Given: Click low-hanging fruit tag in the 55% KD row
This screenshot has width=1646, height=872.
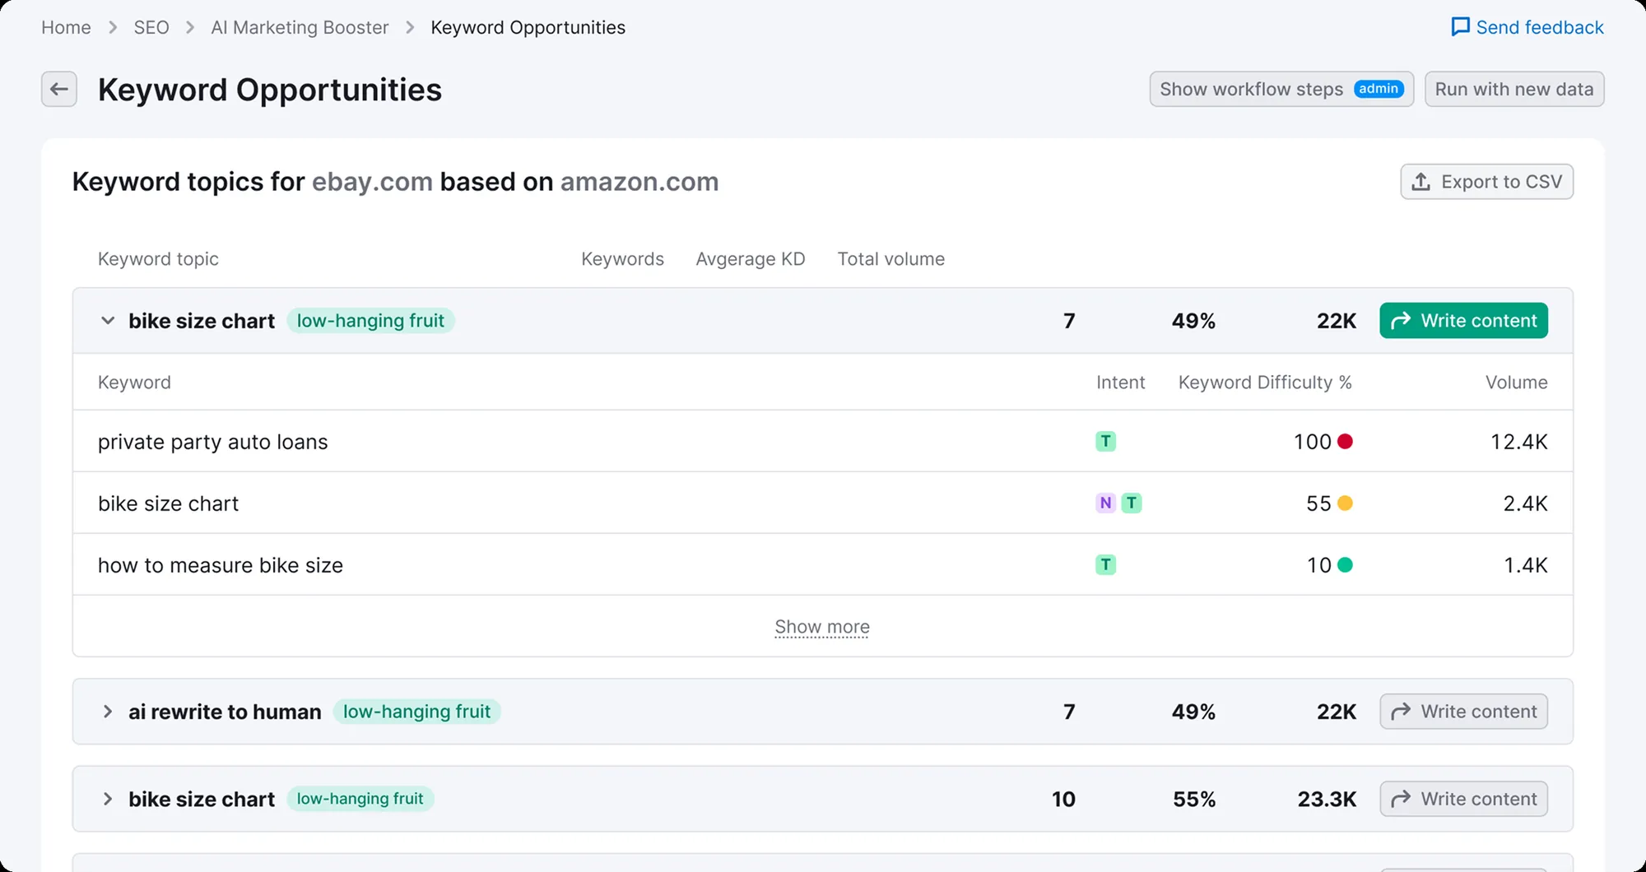Looking at the screenshot, I should click(x=360, y=799).
